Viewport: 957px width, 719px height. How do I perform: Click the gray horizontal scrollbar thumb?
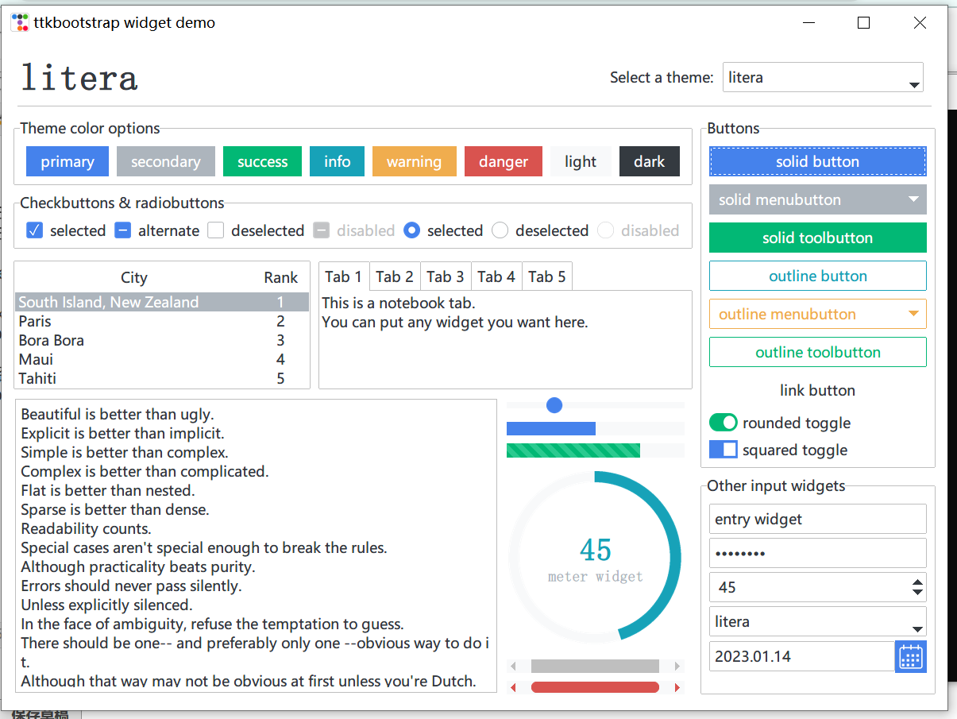[x=595, y=666]
